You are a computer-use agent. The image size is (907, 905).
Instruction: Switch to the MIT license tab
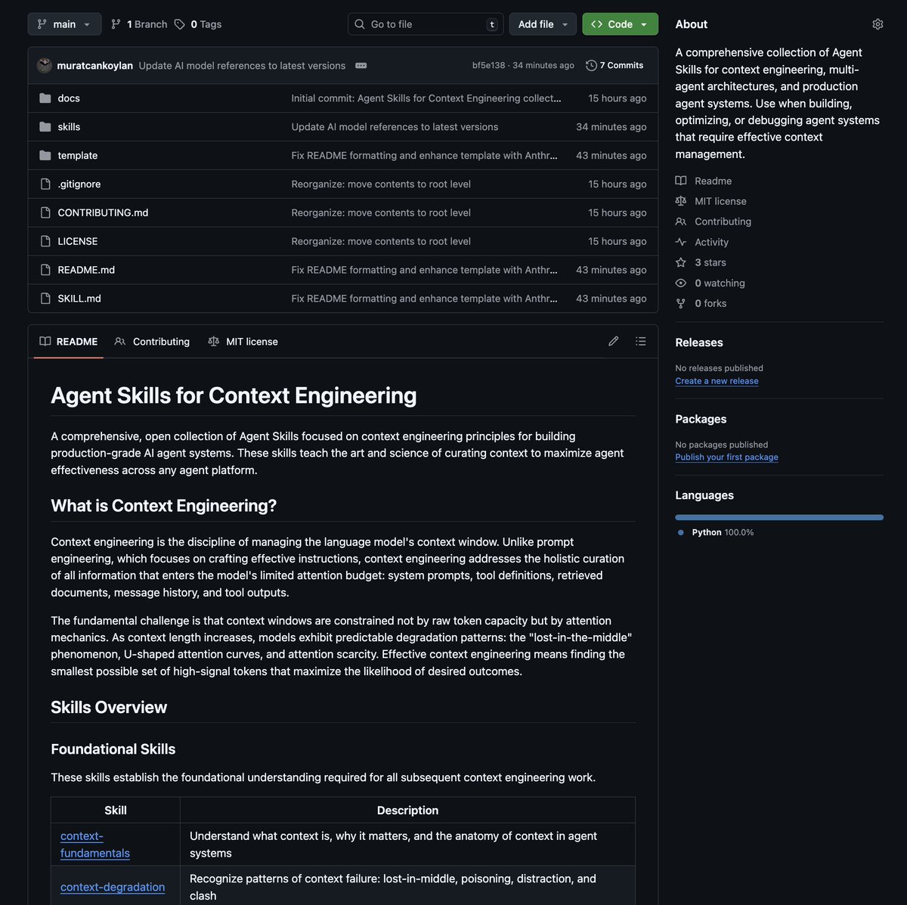tap(243, 342)
